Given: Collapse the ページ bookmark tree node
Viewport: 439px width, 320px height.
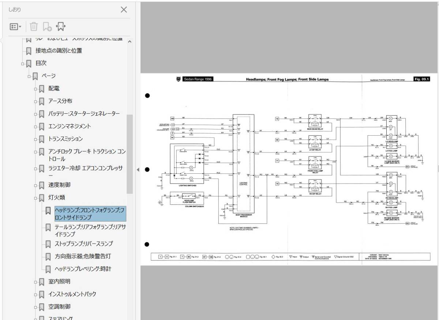Looking at the screenshot, I should click(x=29, y=76).
